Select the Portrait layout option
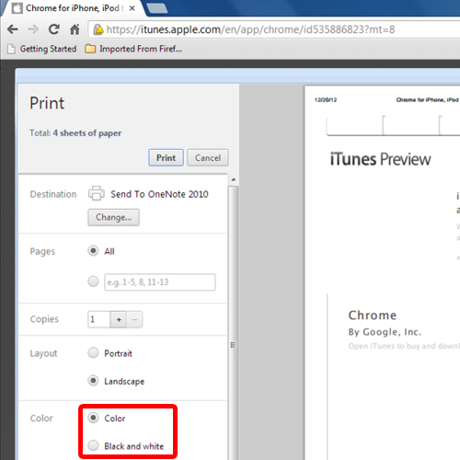 point(93,352)
